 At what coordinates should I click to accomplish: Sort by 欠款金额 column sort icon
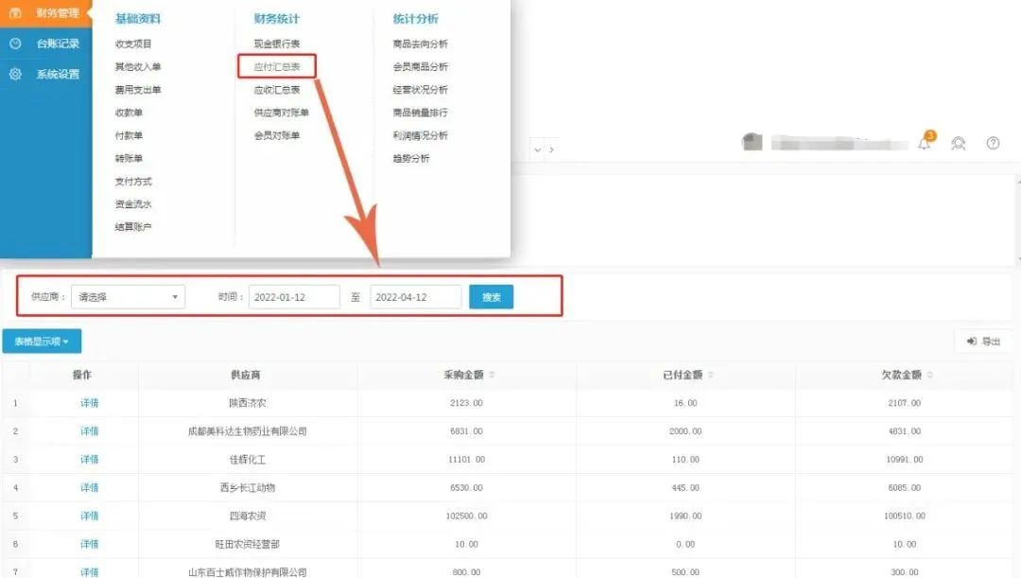point(930,376)
